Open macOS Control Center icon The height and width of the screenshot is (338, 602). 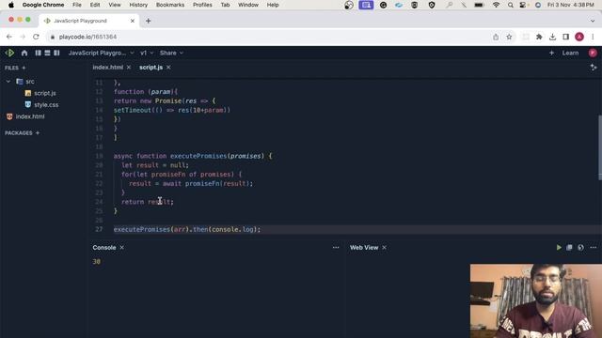(523, 5)
